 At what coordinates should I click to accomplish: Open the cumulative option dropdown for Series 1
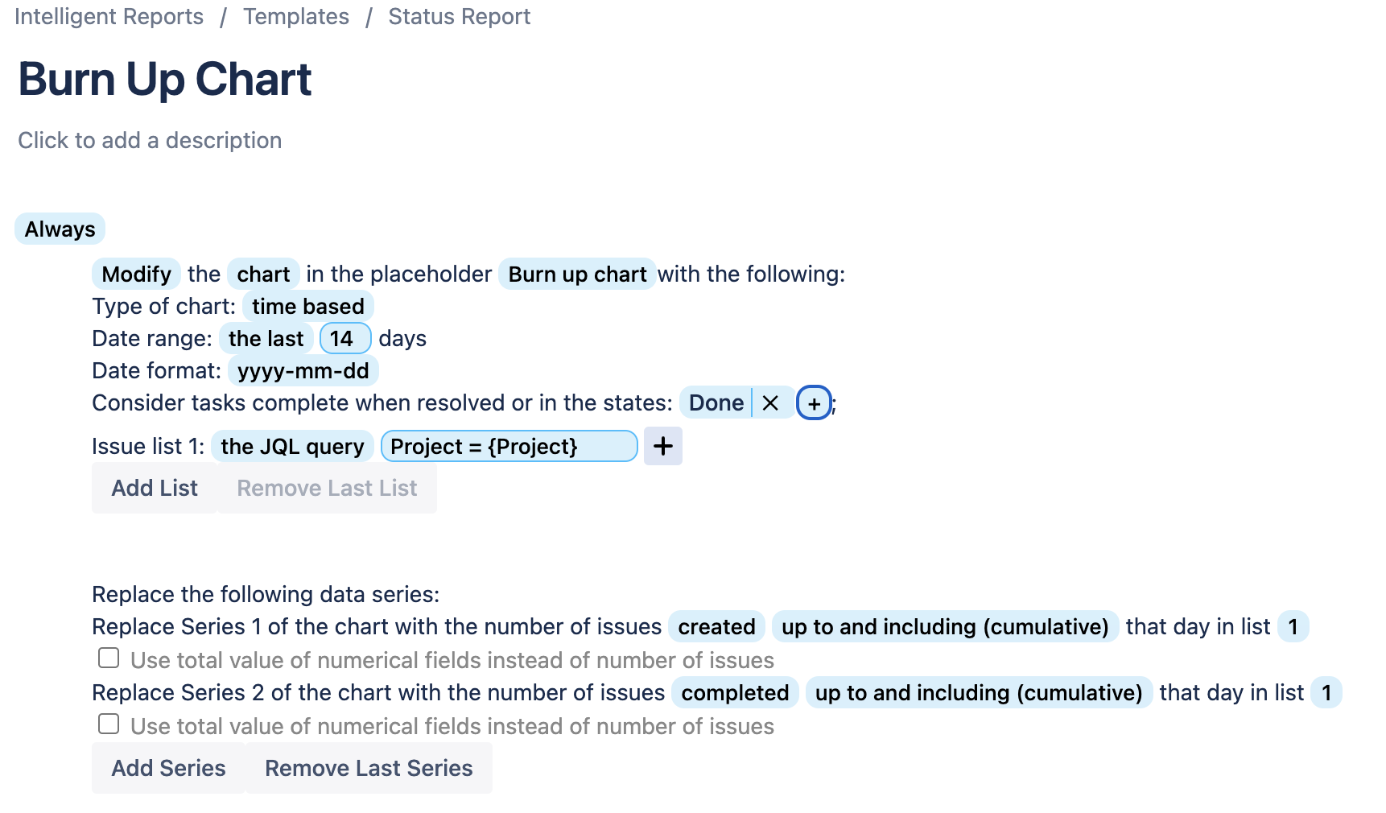pos(945,626)
